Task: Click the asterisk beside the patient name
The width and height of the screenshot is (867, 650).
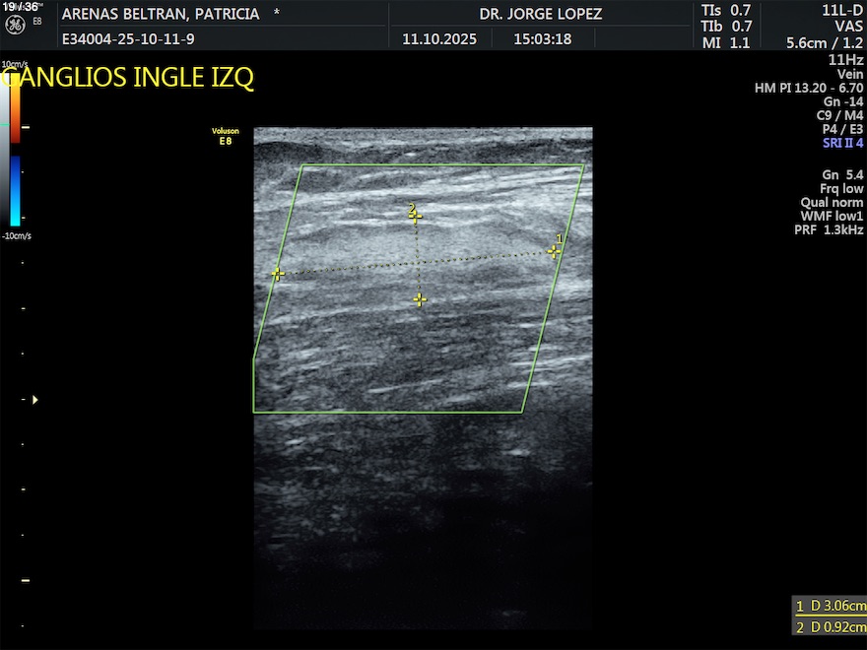Action: (276, 14)
